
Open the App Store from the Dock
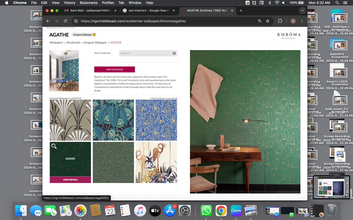[x=170, y=211]
